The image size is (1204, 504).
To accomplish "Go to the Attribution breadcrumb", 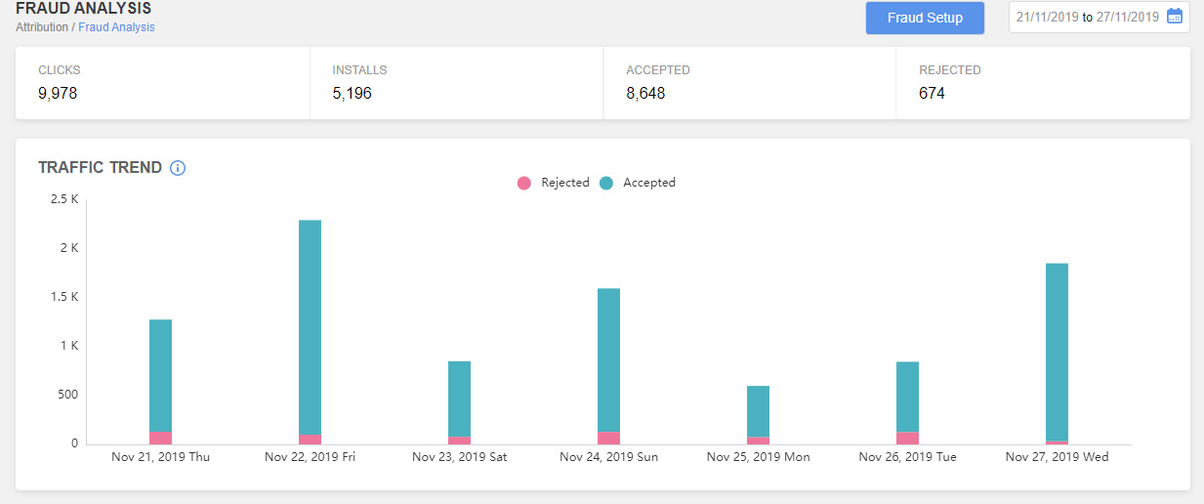I will [42, 27].
